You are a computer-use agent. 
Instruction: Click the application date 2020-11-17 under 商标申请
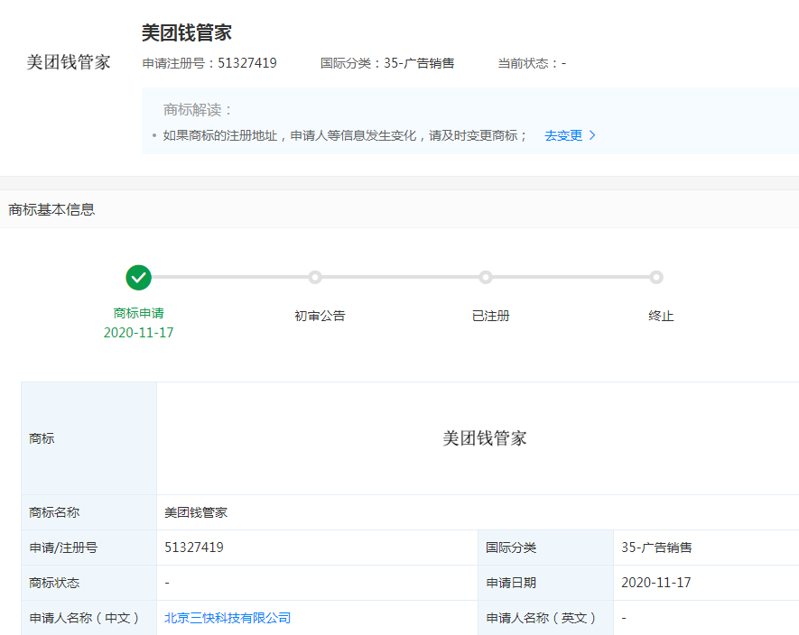pyautogui.click(x=138, y=332)
